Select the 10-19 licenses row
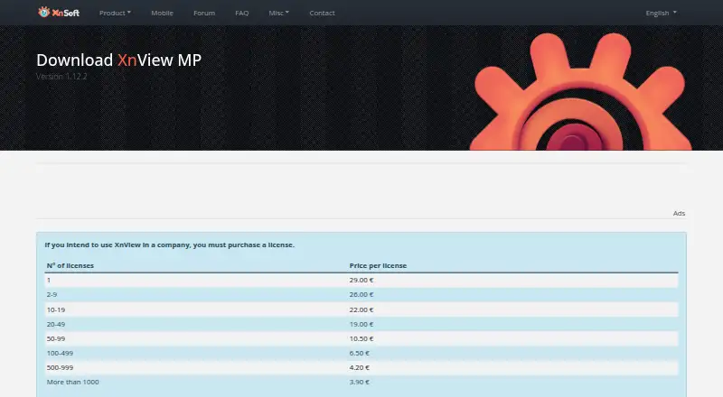The image size is (723, 397). (361, 309)
